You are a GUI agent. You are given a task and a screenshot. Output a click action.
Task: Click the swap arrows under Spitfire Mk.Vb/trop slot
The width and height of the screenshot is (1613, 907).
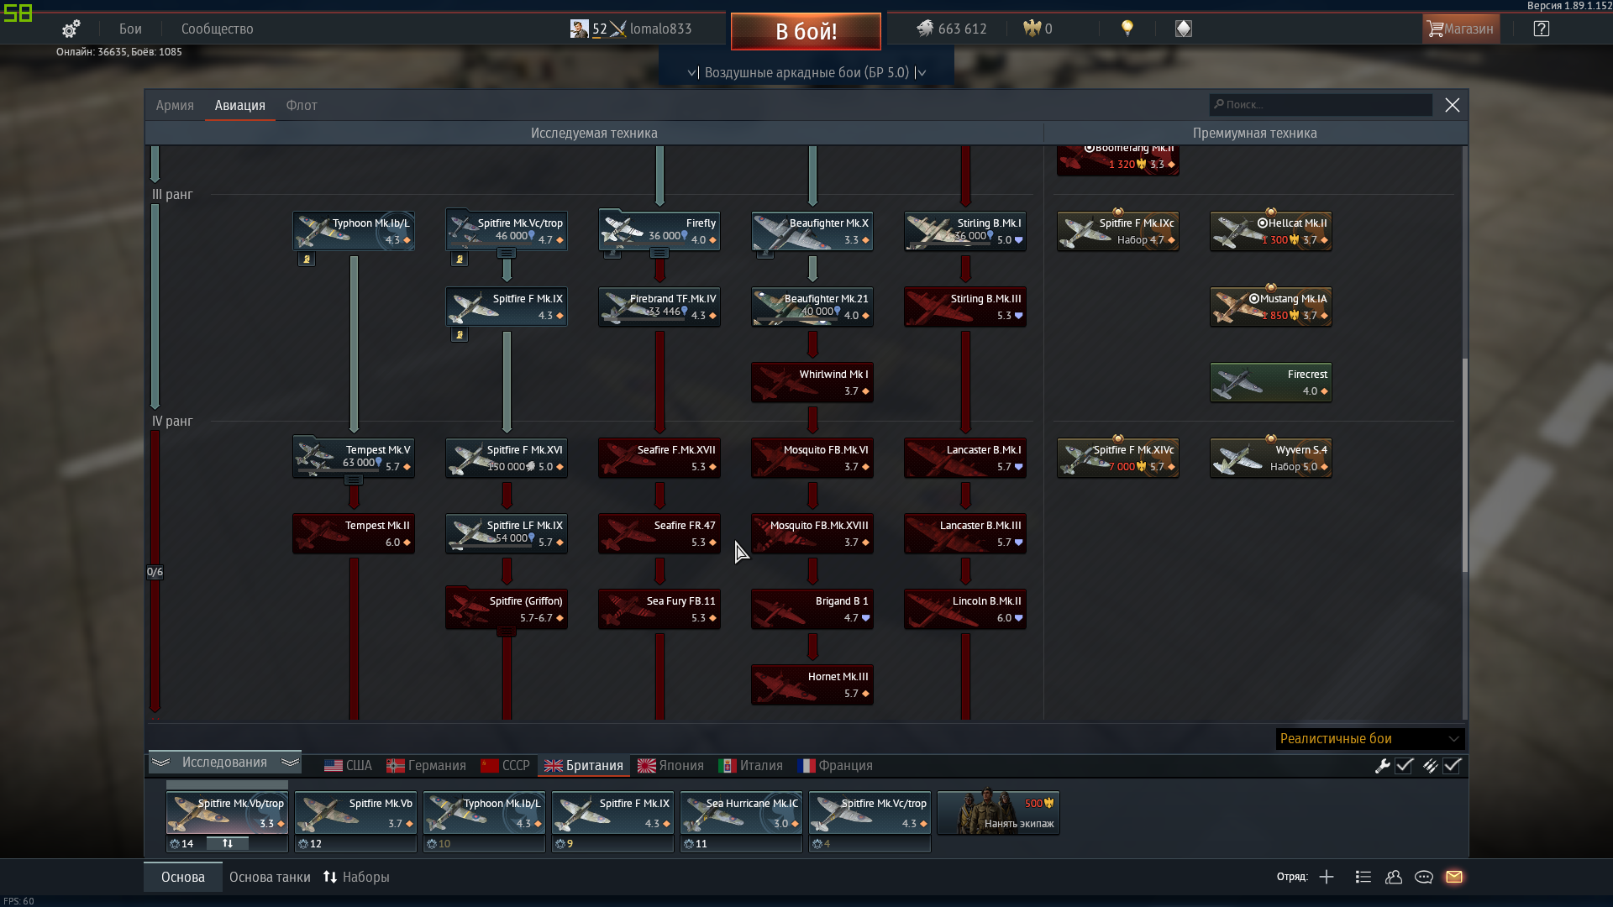227,843
